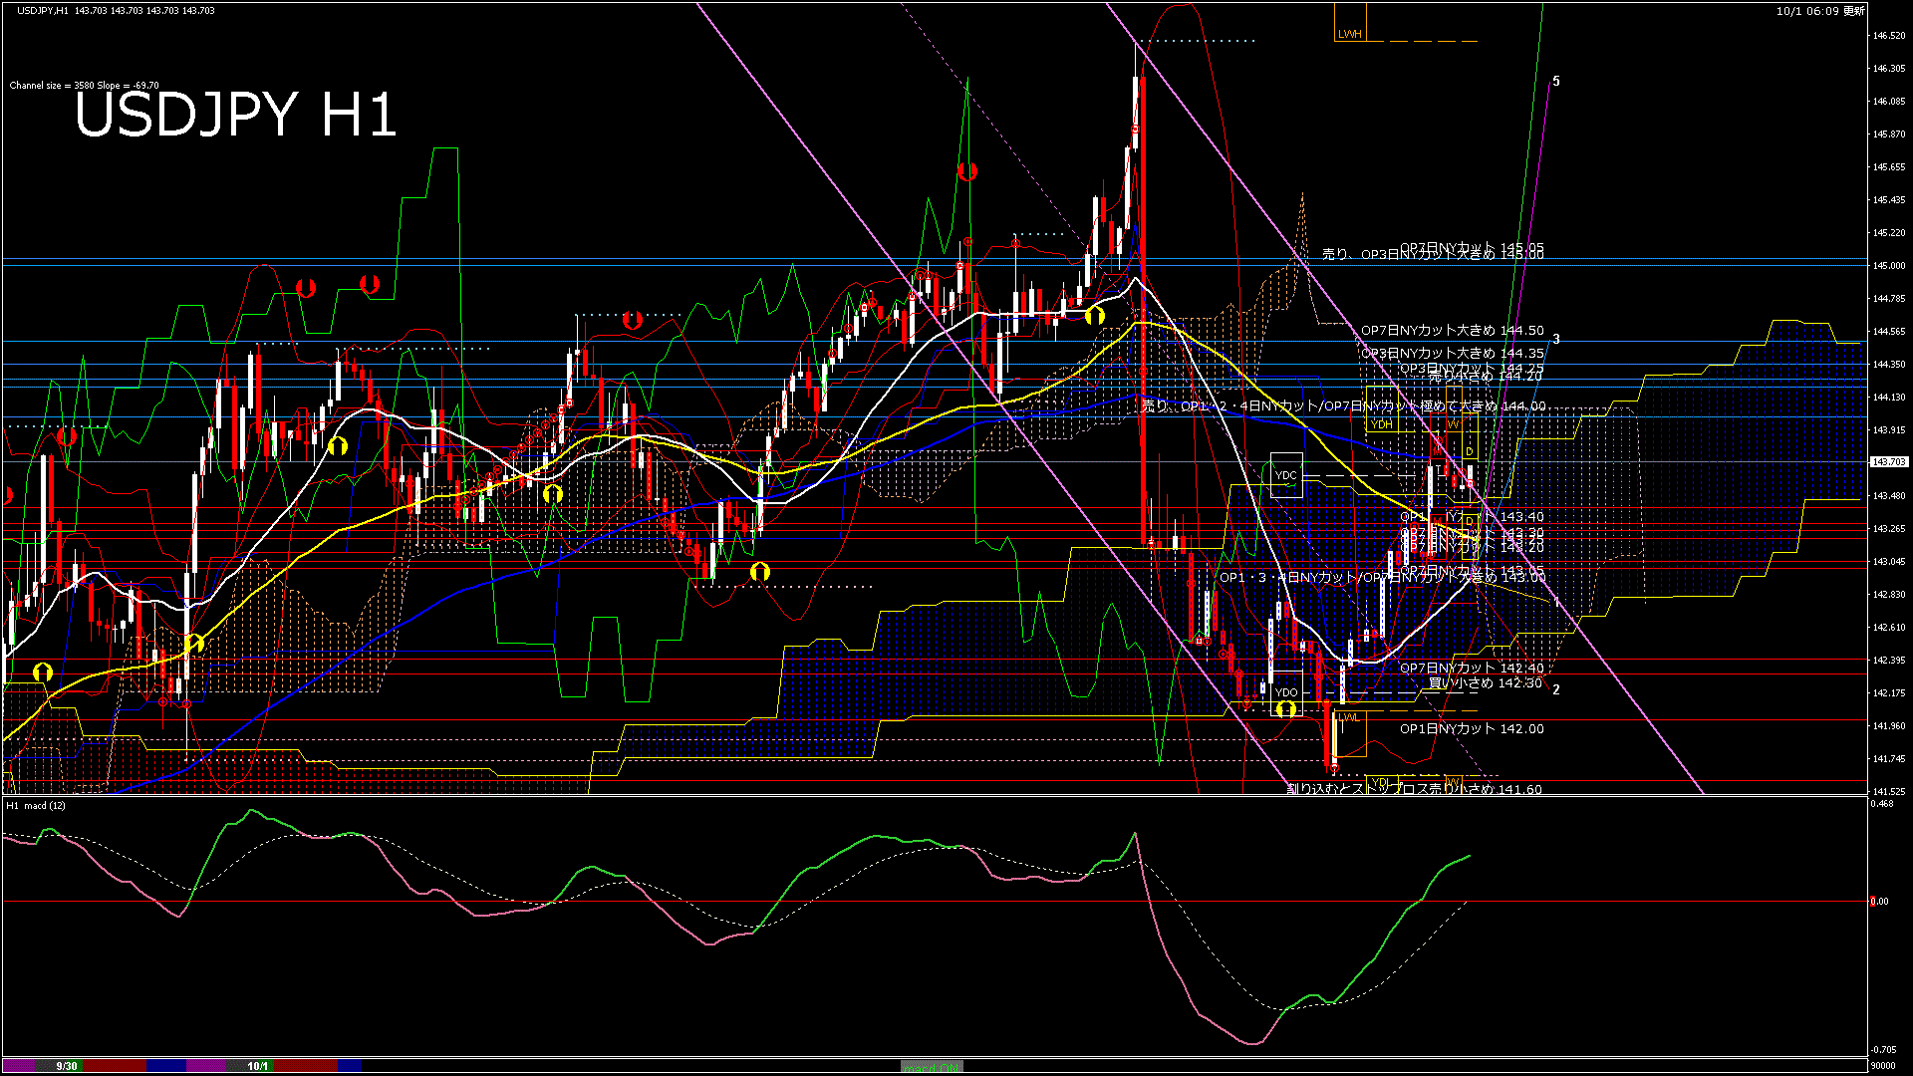Click the 10/1 06:09 更新 timestamp

pos(1820,11)
